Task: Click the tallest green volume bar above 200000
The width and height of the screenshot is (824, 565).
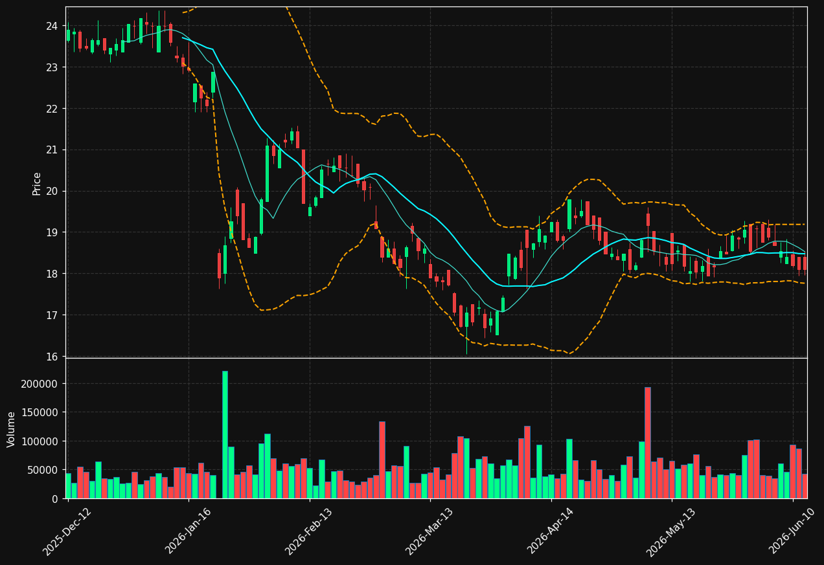Action: coord(225,435)
